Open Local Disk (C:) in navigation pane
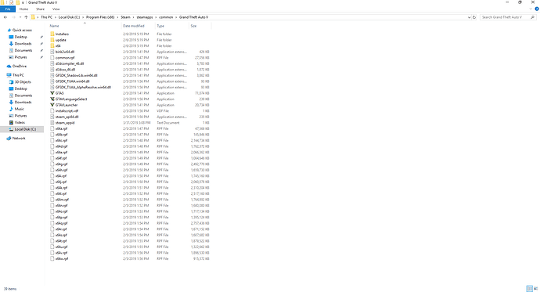Image resolution: width=540 pixels, height=292 pixels. coord(25,129)
